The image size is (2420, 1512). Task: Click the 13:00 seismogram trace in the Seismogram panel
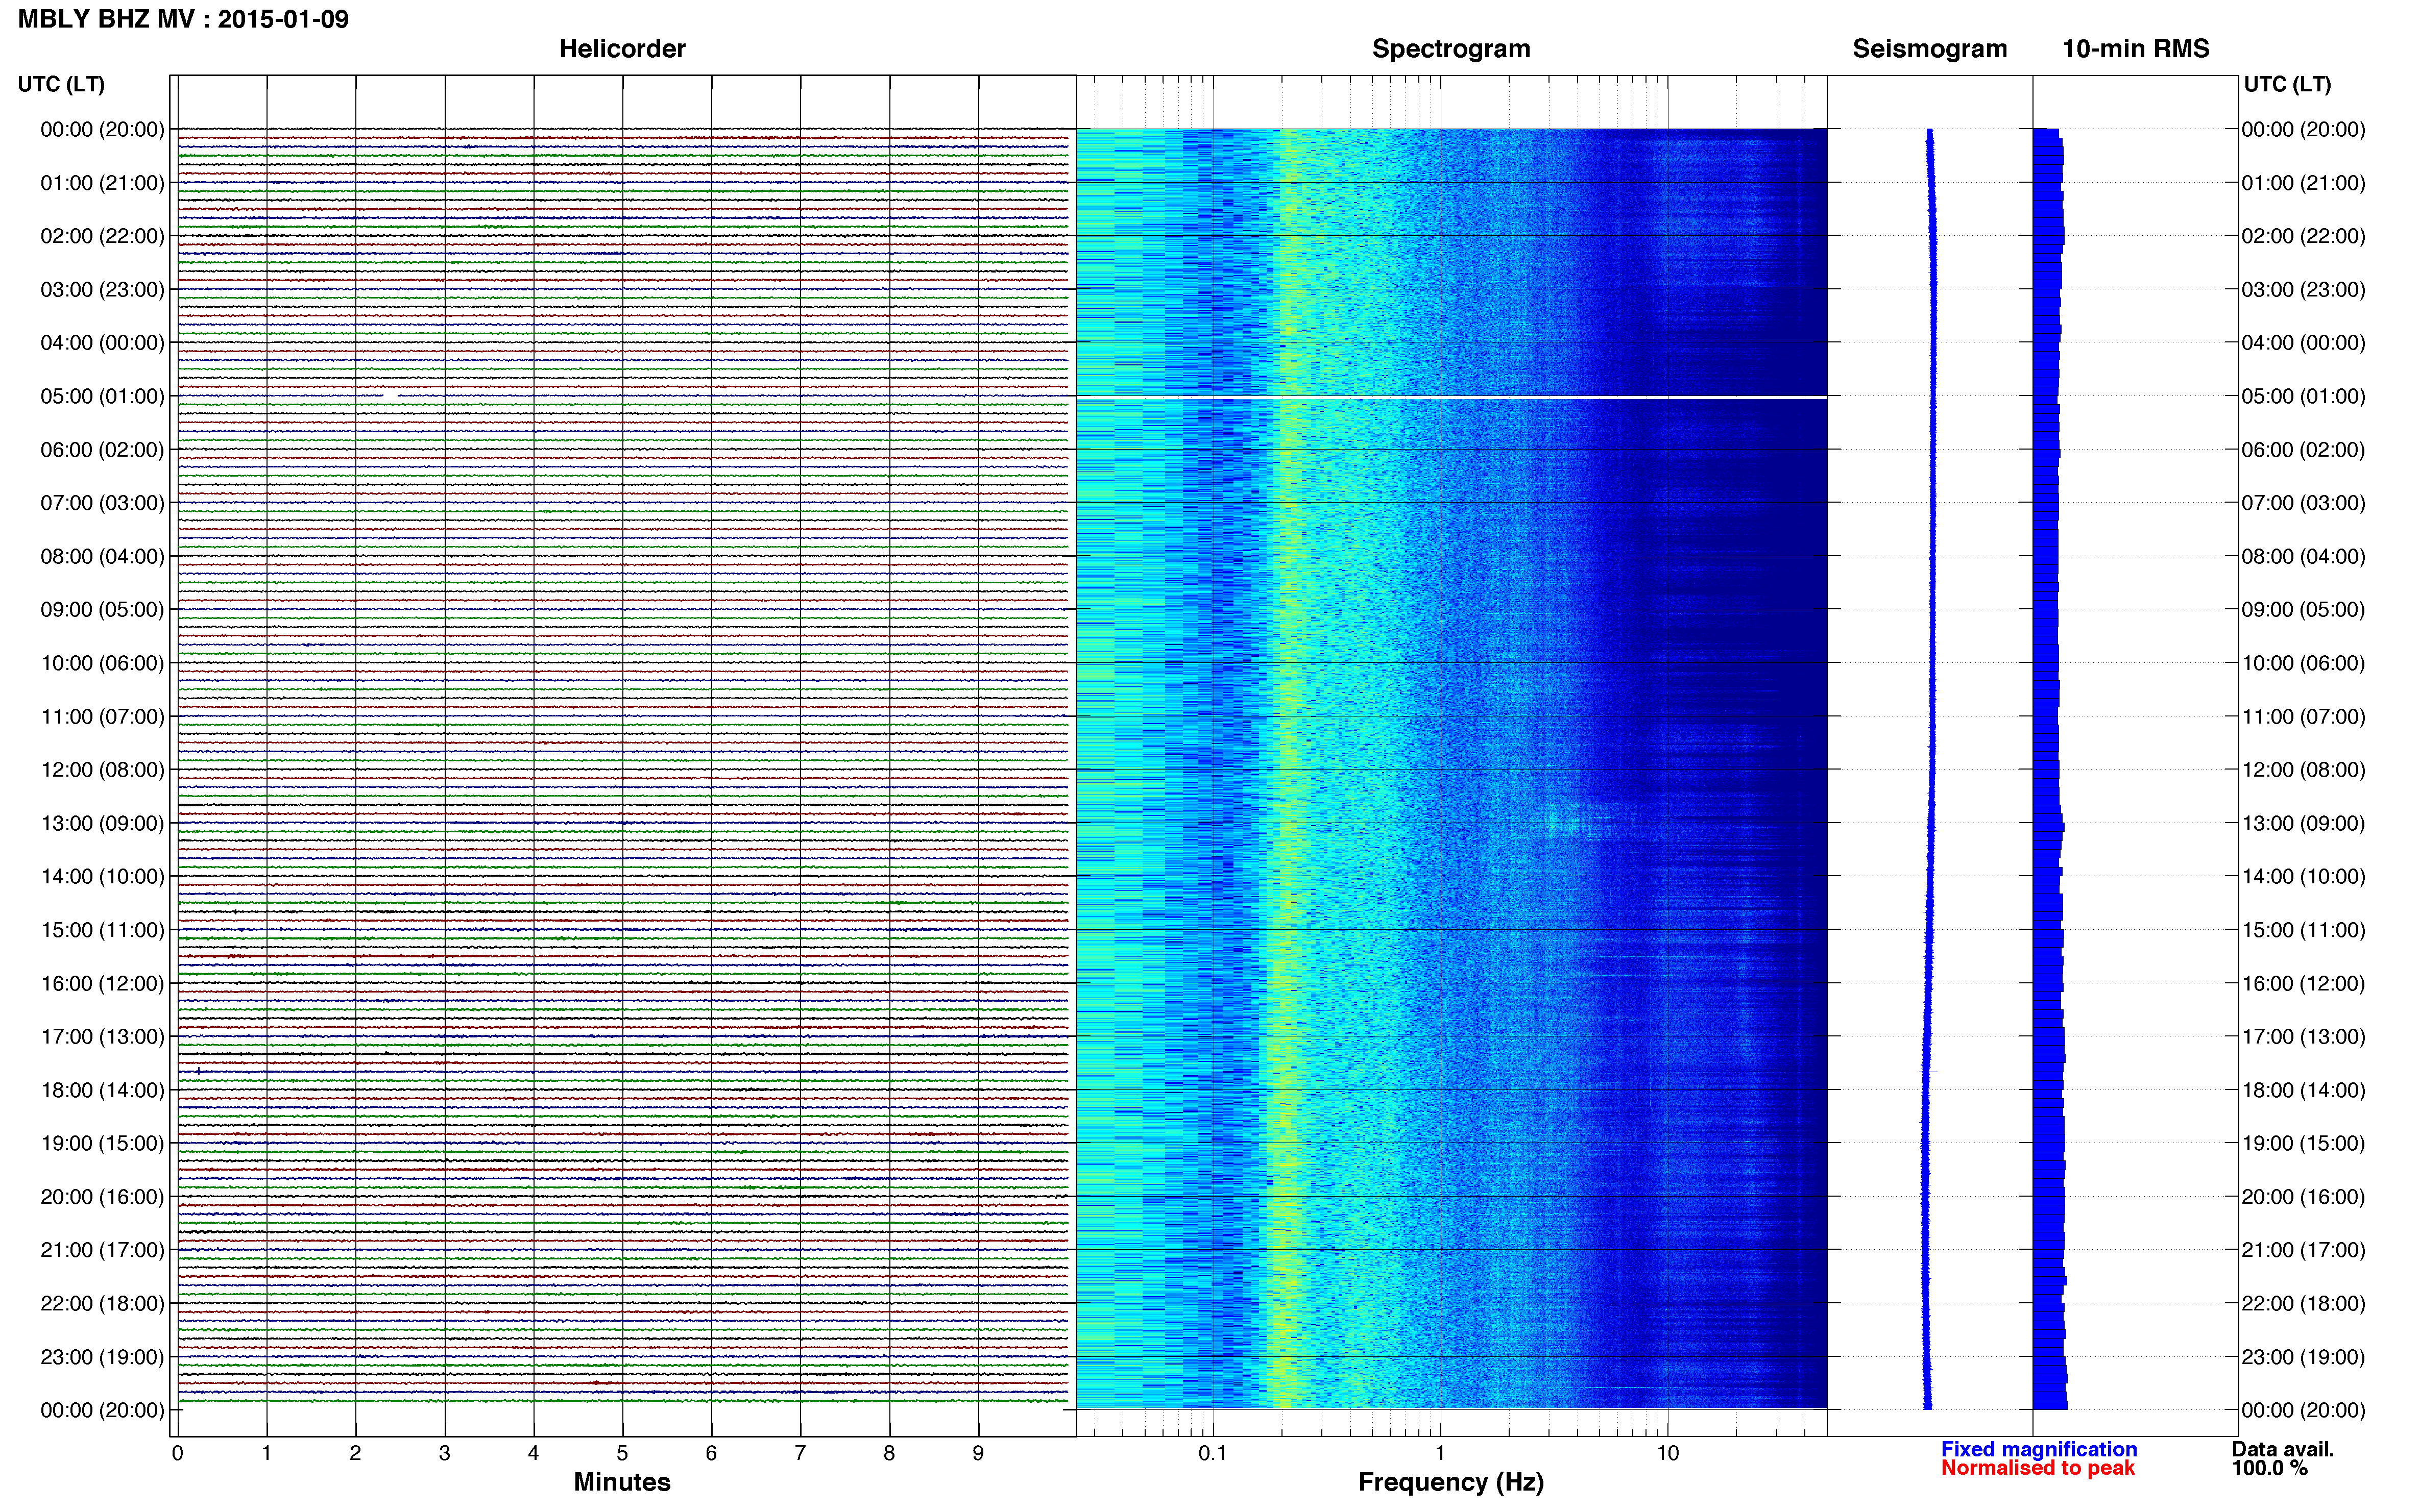click(x=1932, y=823)
